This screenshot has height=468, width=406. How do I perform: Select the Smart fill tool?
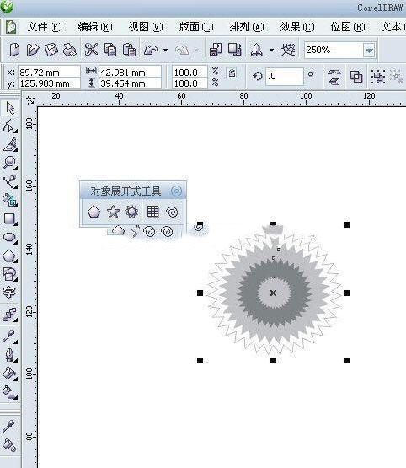[10, 200]
